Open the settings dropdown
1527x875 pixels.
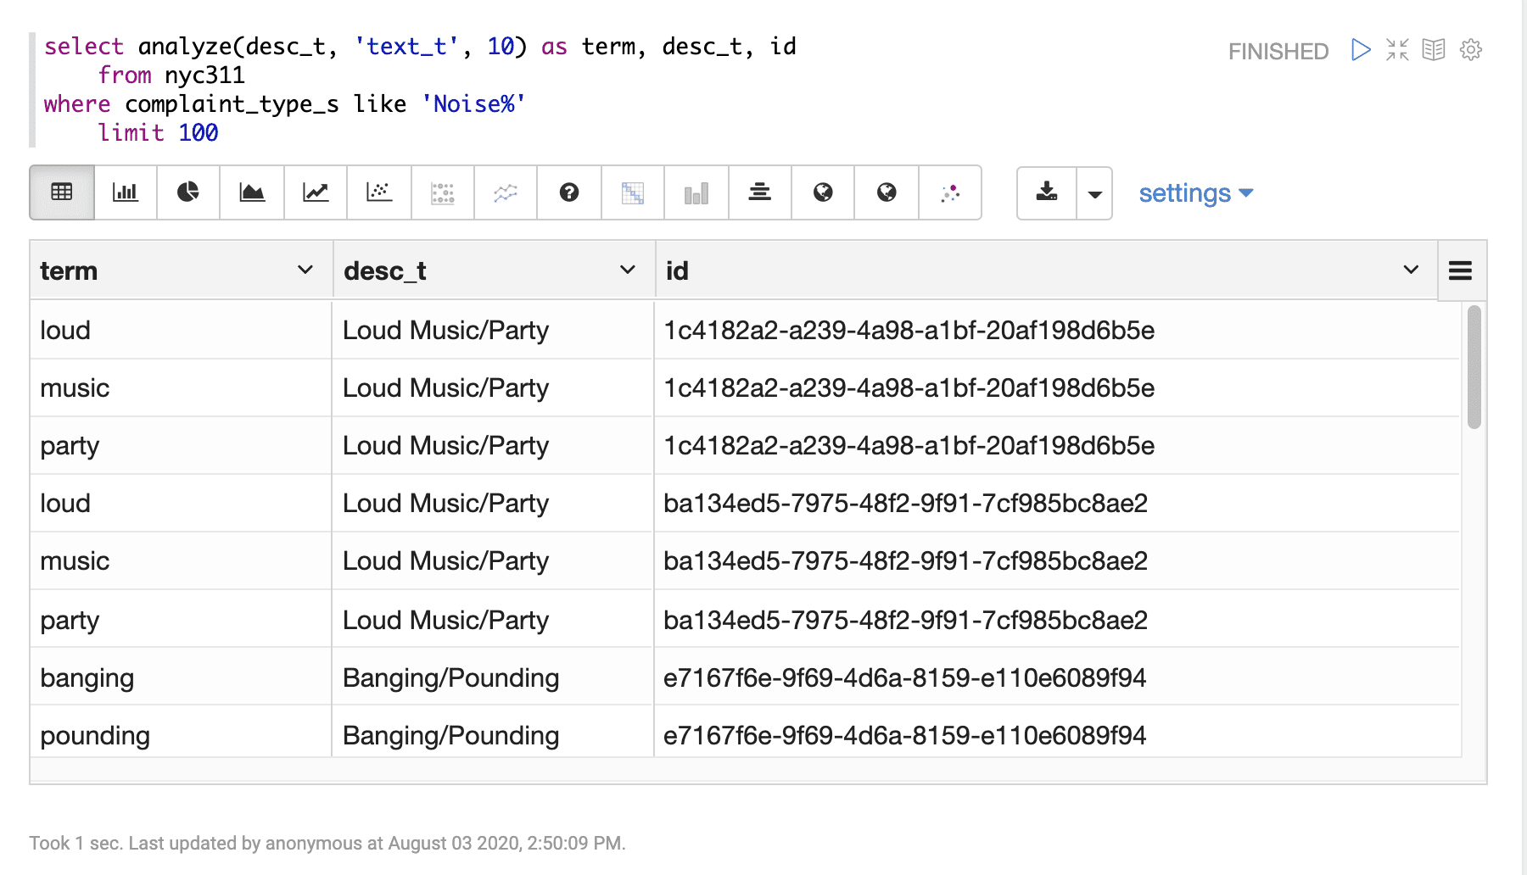(x=1194, y=192)
